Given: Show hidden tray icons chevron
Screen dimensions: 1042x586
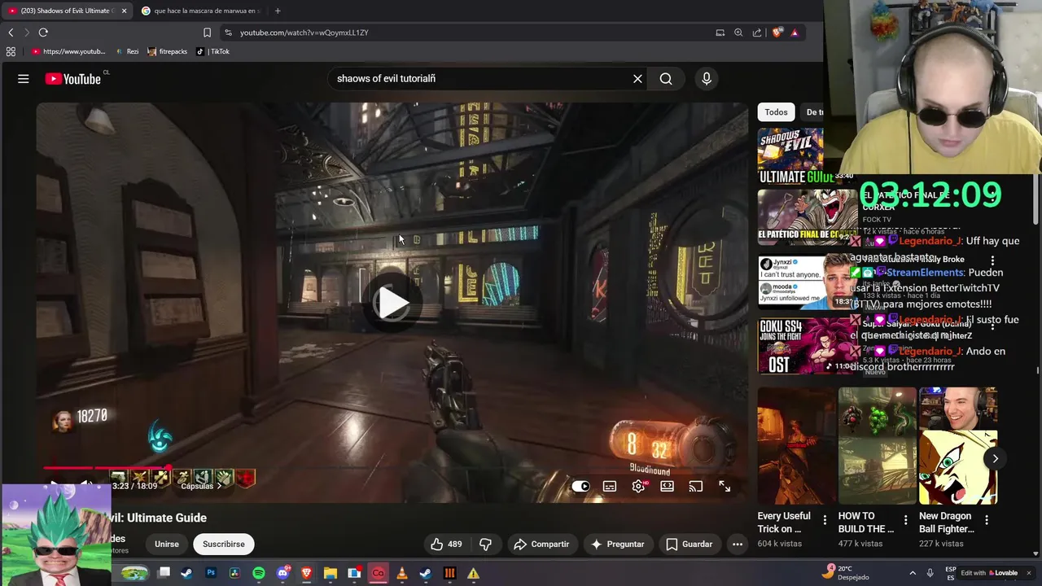Looking at the screenshot, I should [x=913, y=573].
